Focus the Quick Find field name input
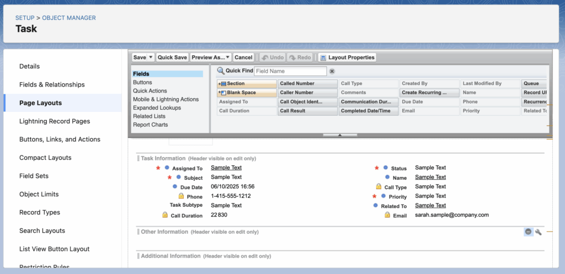 point(290,71)
